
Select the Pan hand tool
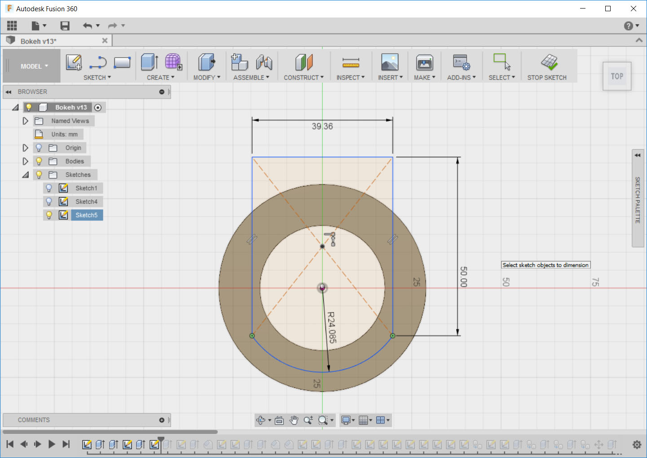pyautogui.click(x=294, y=420)
